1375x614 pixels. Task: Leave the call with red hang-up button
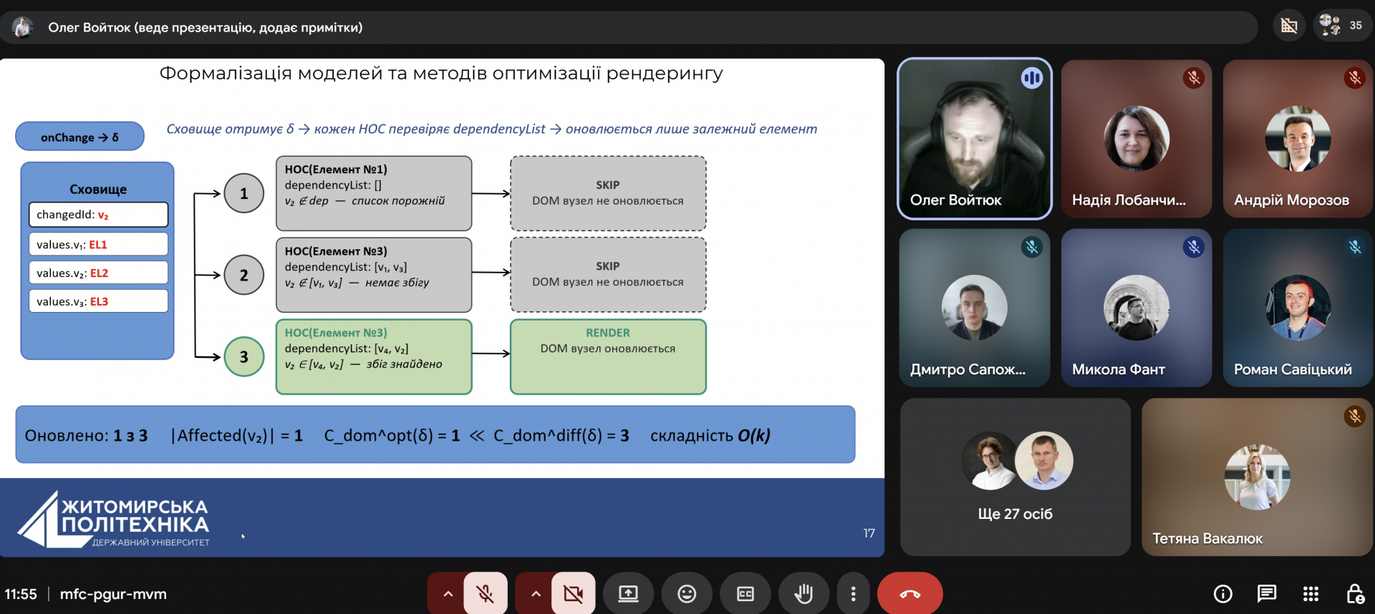click(x=910, y=594)
